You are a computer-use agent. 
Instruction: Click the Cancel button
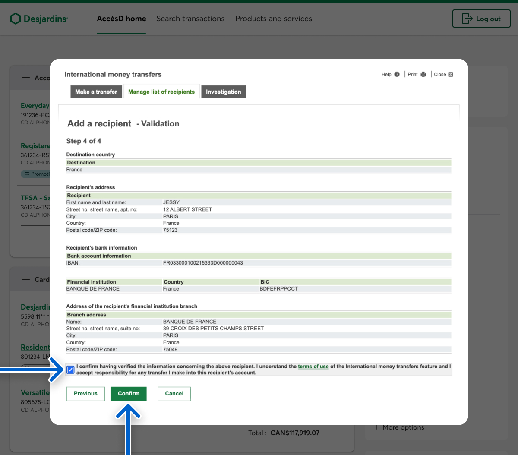pos(174,394)
